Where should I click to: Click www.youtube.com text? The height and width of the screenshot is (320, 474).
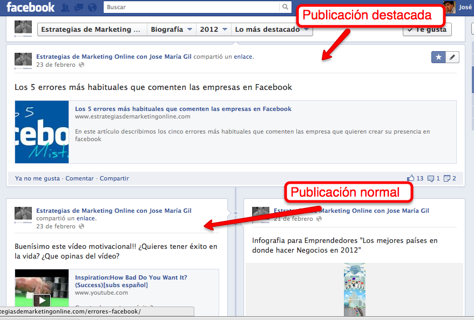click(x=101, y=293)
